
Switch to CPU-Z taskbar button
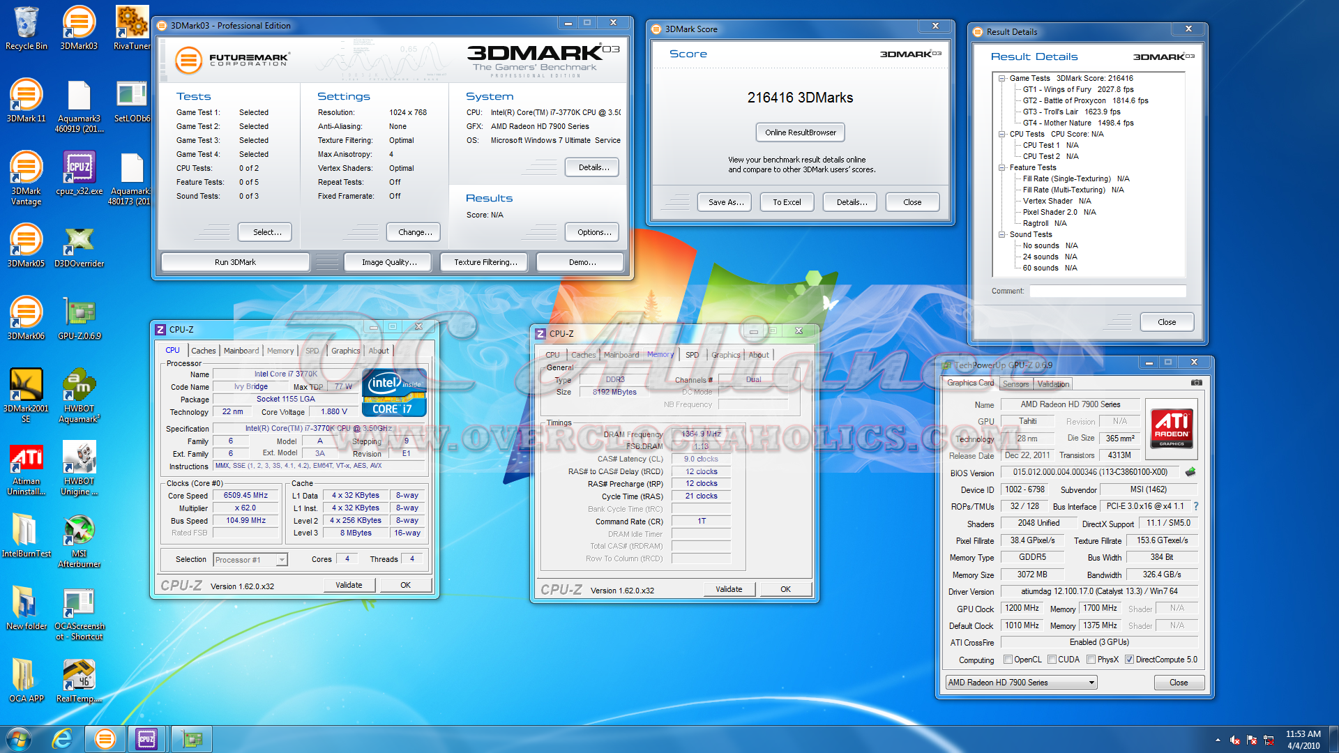[146, 739]
